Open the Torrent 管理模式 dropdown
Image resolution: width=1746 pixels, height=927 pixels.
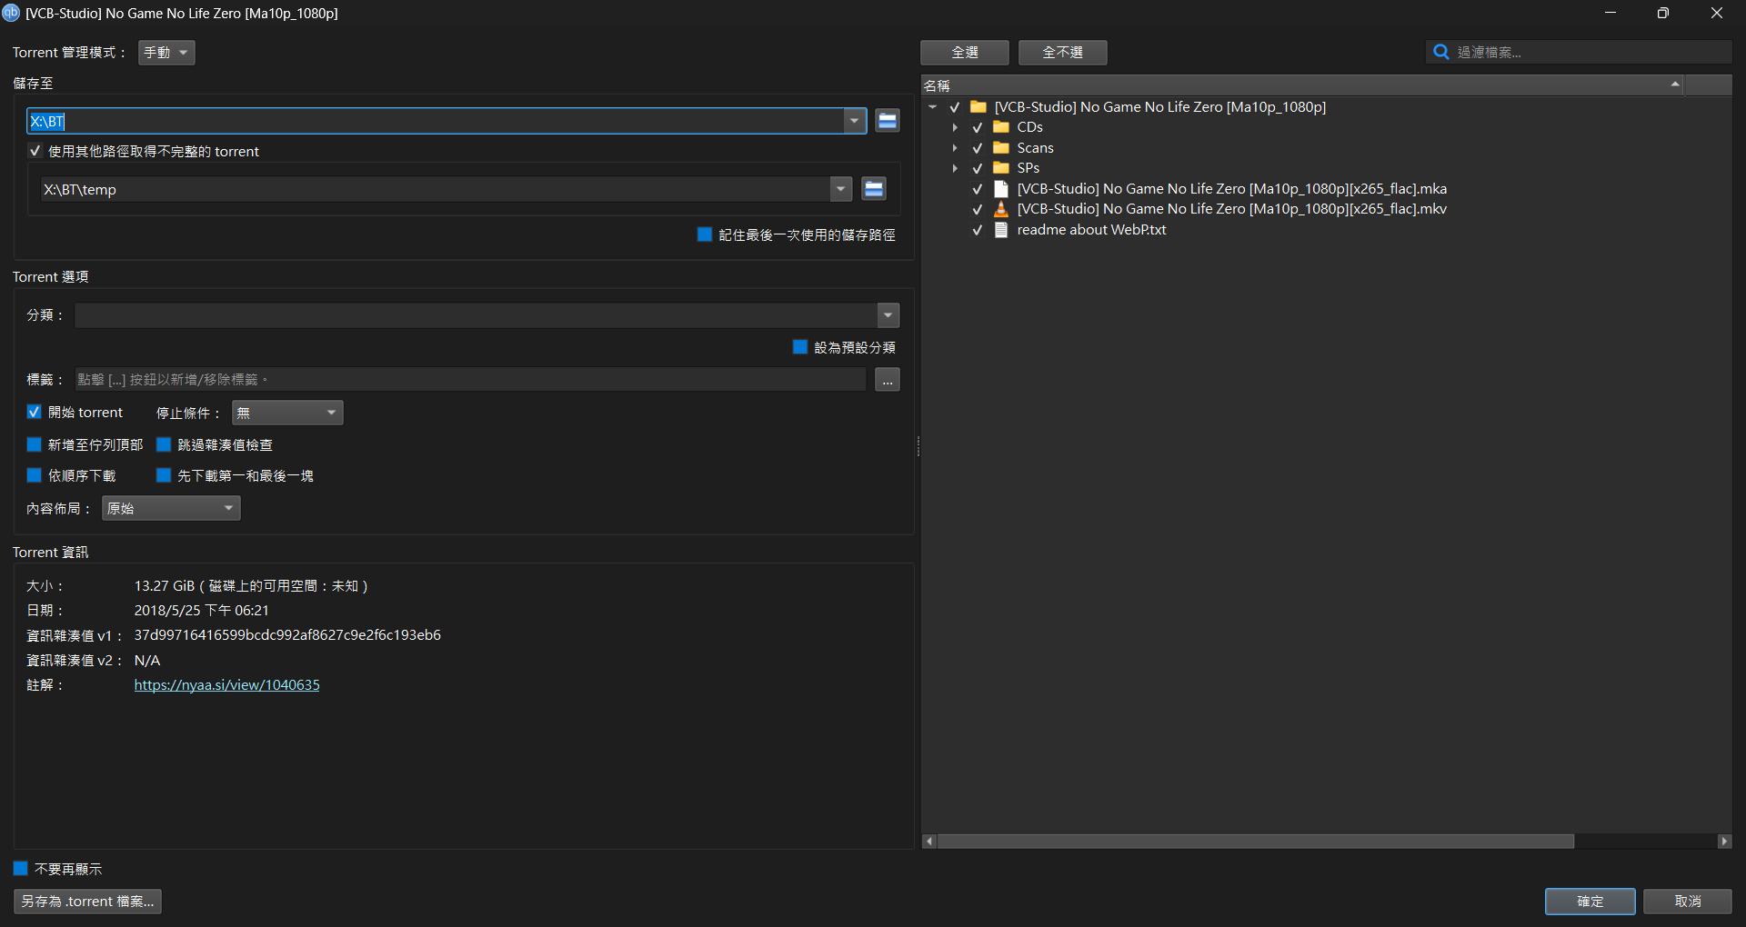(166, 53)
